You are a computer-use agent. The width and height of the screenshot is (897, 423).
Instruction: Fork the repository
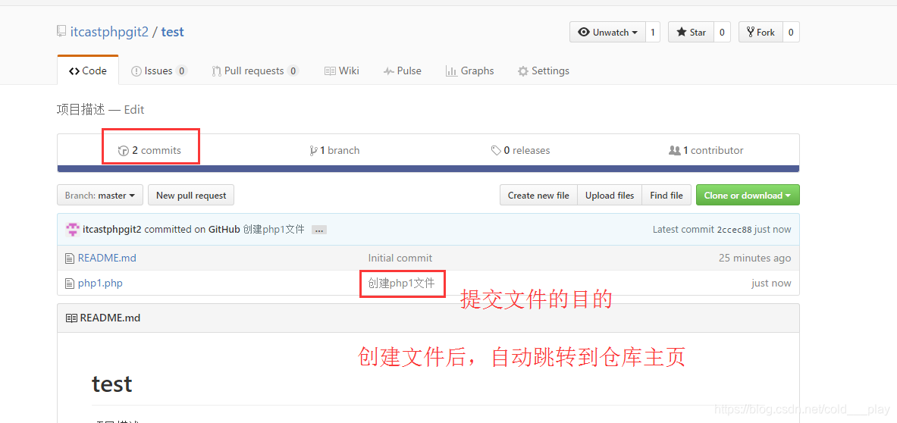click(761, 33)
